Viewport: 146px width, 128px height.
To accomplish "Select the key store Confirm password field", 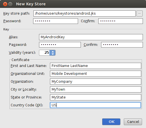I will pos(120,21).
